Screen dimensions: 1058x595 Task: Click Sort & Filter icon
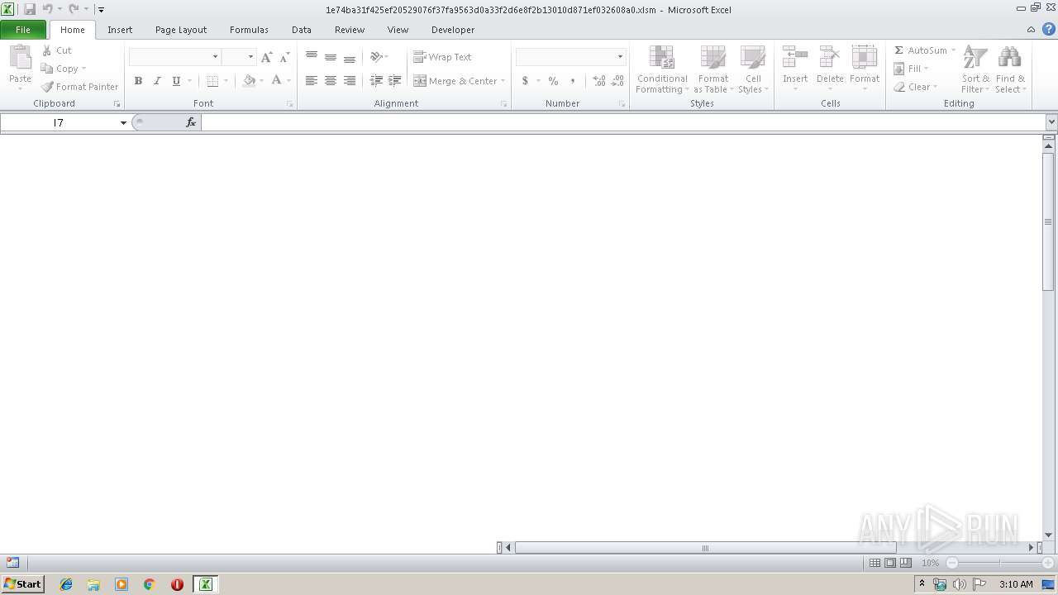(x=975, y=58)
